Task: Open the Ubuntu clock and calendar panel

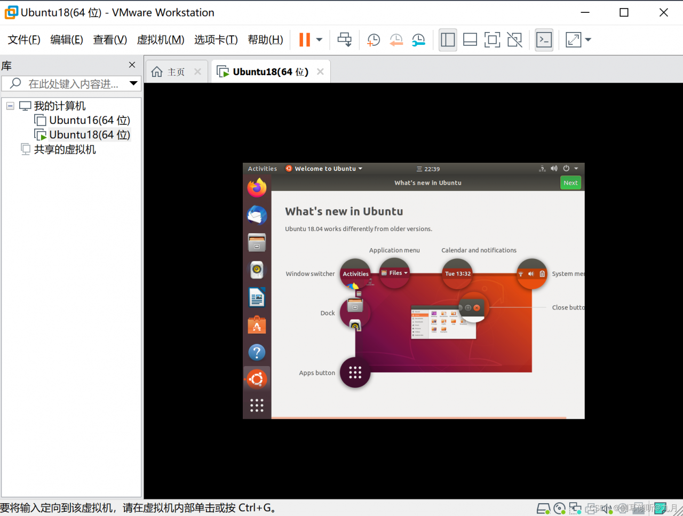Action: [x=428, y=169]
